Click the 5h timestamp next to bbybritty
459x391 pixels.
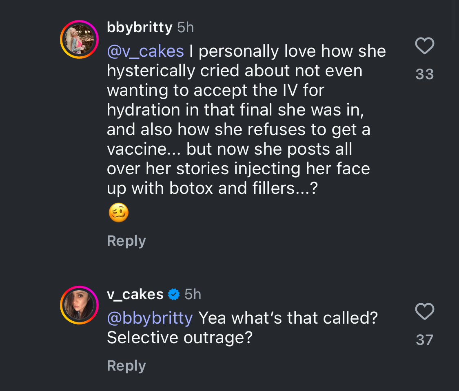186,27
